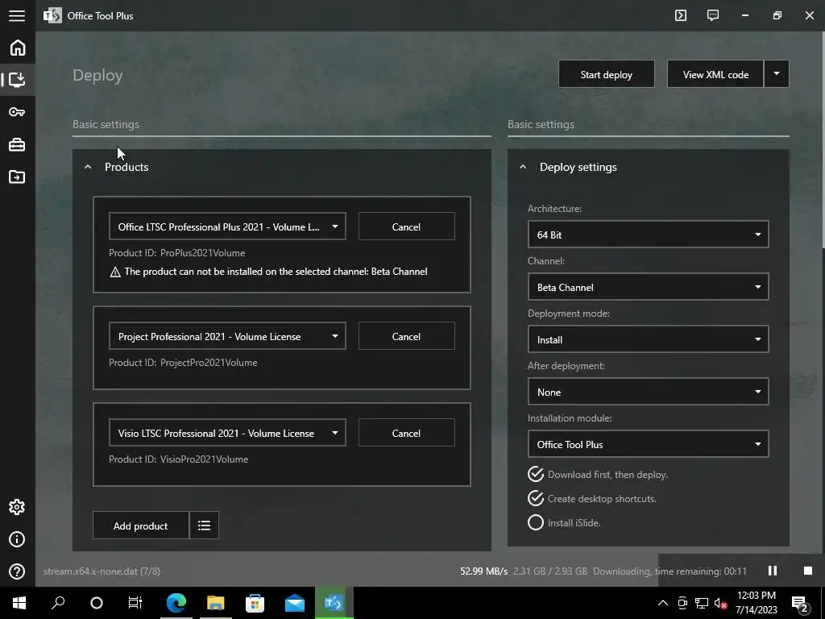Cancel the Office LTSC Professional Plus product

(x=406, y=226)
